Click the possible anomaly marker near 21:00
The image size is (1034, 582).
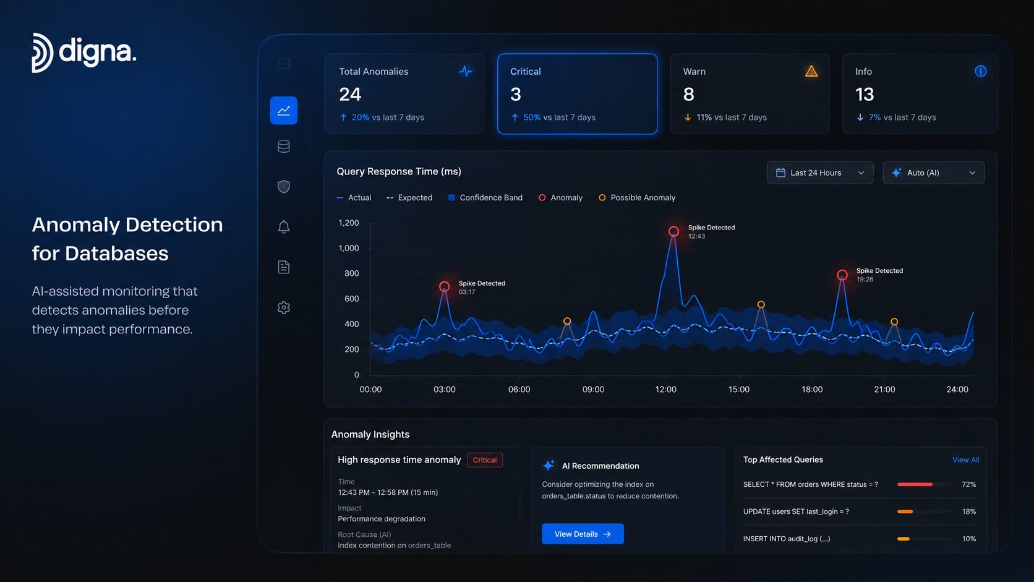click(x=894, y=322)
